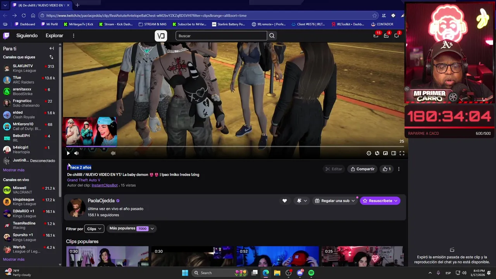Screen dimensions: 496x279
Task: Click the greyed Editar clip button
Action: [x=334, y=169]
